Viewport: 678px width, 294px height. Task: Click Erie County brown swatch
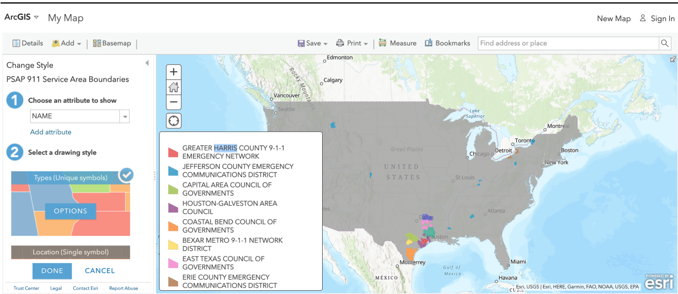pyautogui.click(x=173, y=281)
